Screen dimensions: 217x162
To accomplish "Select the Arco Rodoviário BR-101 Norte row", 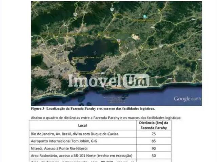I will tap(81, 156).
